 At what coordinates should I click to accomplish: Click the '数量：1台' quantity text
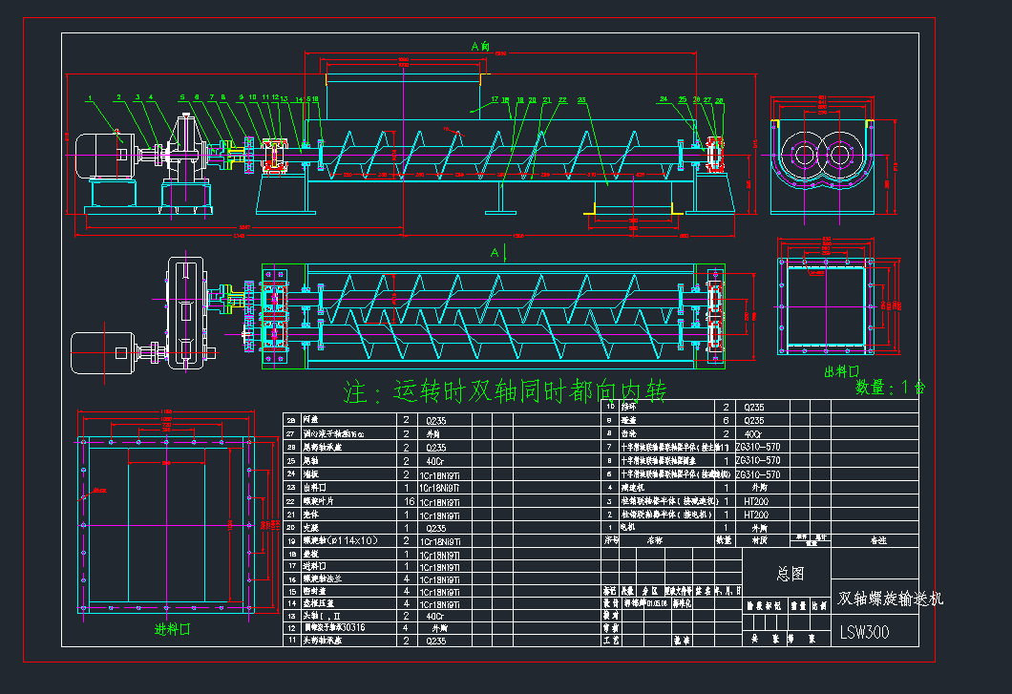(890, 389)
